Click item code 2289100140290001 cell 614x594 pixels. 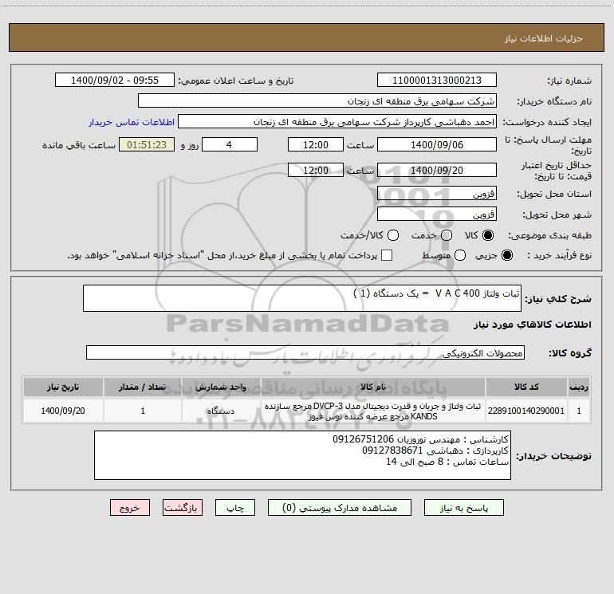[x=526, y=411]
